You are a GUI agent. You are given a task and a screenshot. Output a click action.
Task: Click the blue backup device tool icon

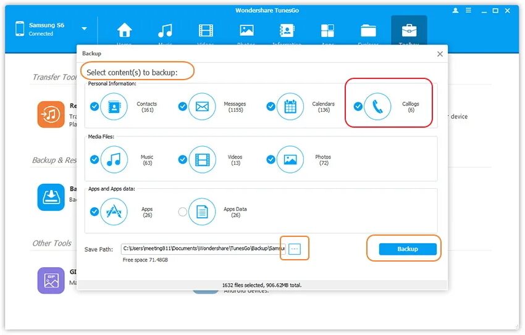click(x=51, y=197)
